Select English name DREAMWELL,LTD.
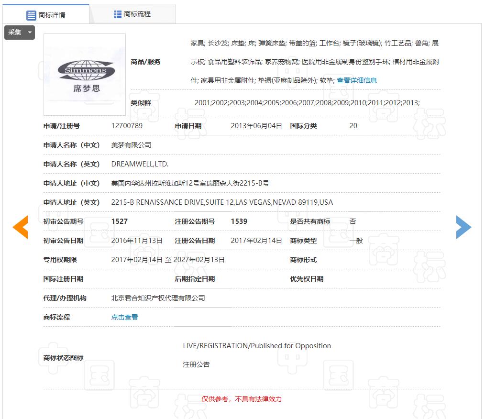Viewport: 485px width, 419px height. point(140,164)
